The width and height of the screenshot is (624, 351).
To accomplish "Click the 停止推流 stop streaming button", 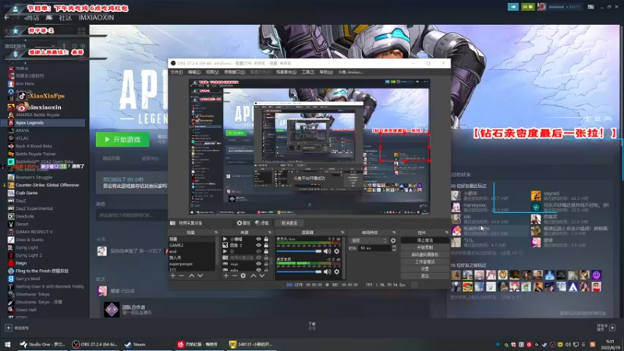I will [424, 240].
